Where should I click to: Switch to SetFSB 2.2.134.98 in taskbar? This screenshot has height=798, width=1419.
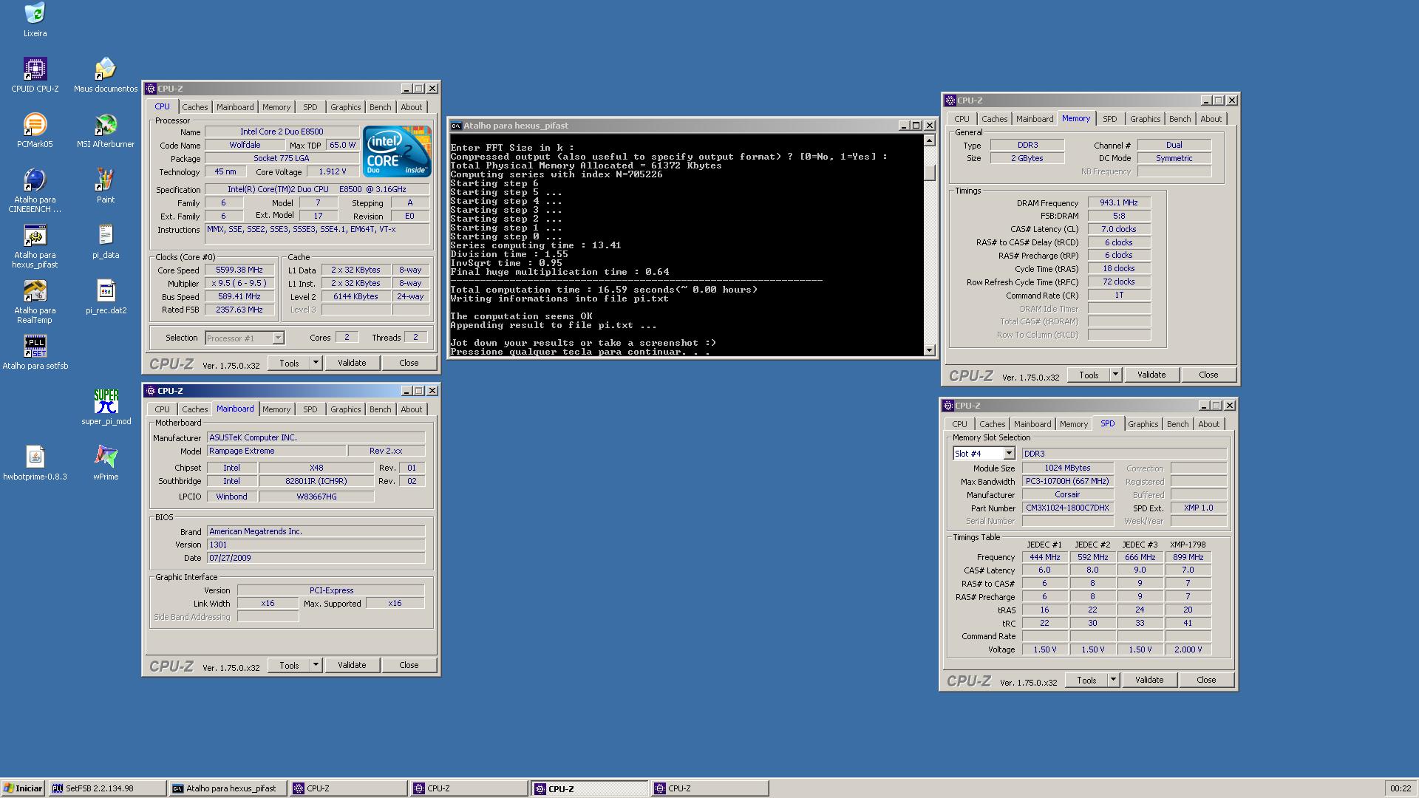106,788
